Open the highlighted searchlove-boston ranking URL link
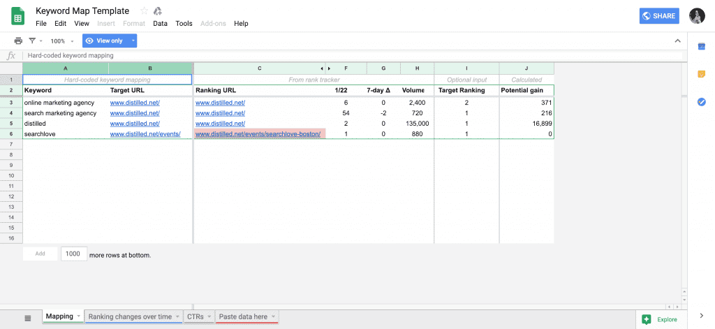The height and width of the screenshot is (329, 715). coord(258,134)
